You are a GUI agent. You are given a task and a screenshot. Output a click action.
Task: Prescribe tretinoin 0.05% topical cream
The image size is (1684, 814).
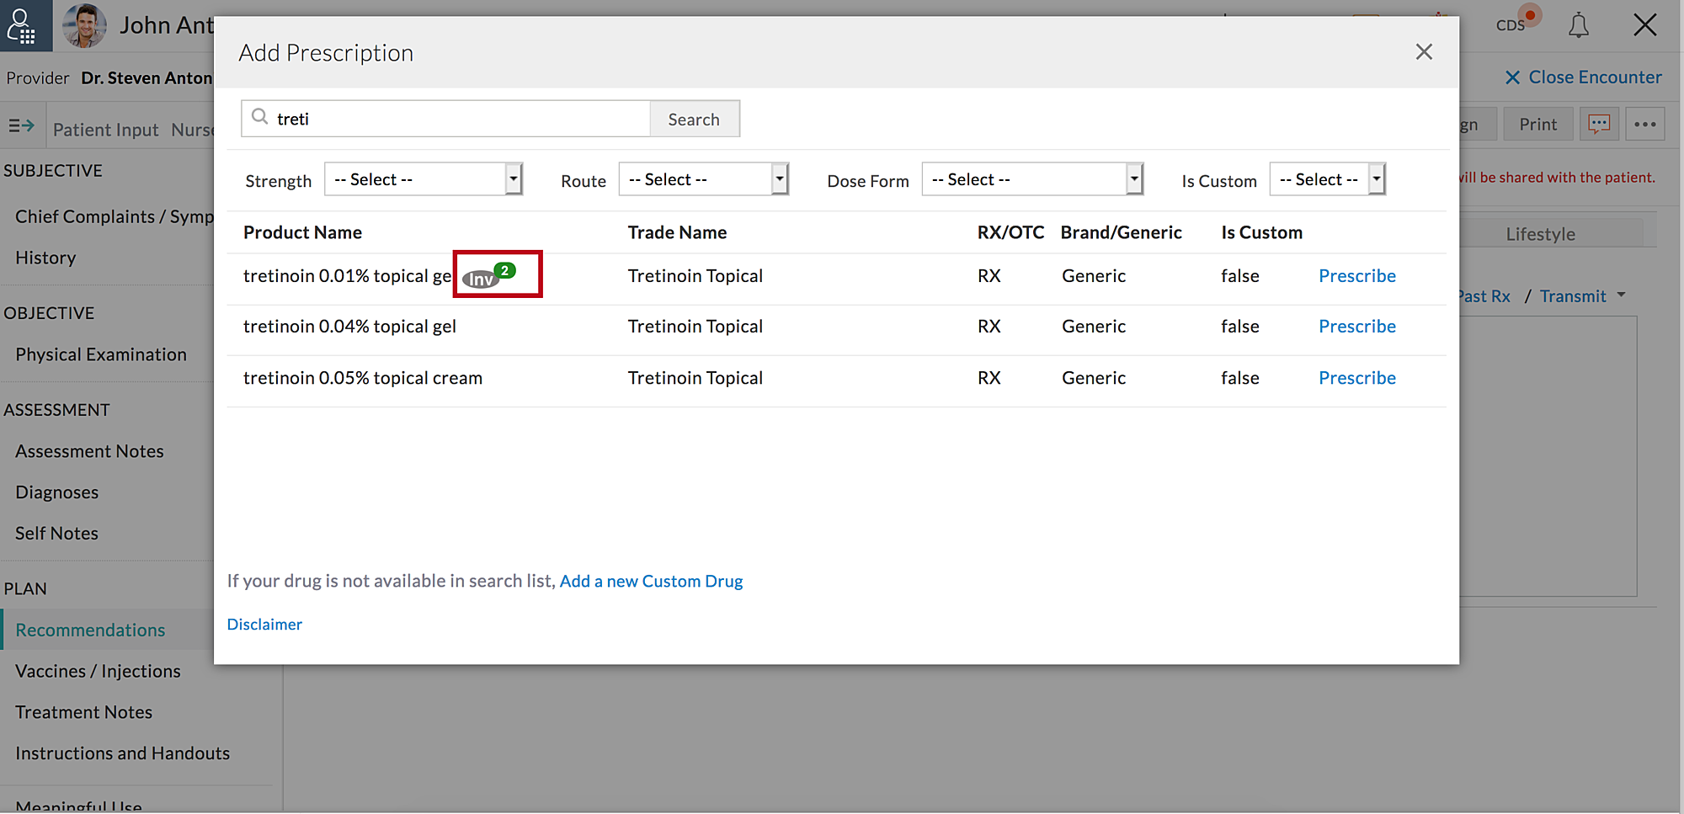1356,378
